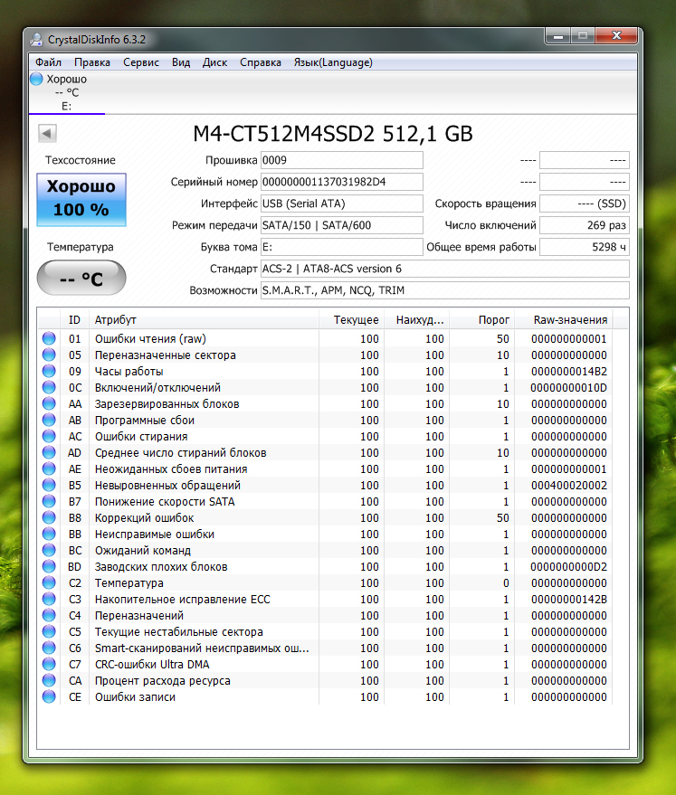Click status circle for row BD Заводских плохих блоков
Viewport: 676px width, 795px height.
[x=49, y=566]
